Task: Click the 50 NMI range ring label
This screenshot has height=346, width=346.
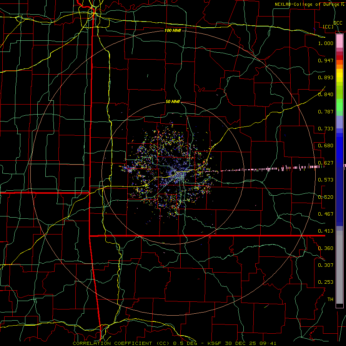Action: [x=173, y=102]
